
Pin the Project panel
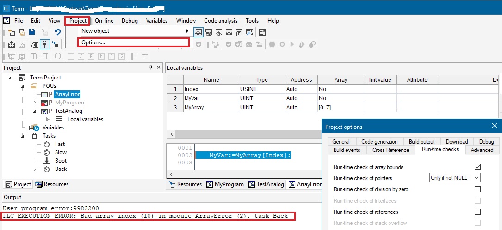point(151,67)
